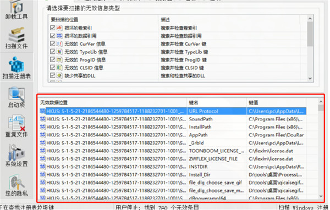Select the row with key name AppPath
Screen dimensions: 330x210
173,135
